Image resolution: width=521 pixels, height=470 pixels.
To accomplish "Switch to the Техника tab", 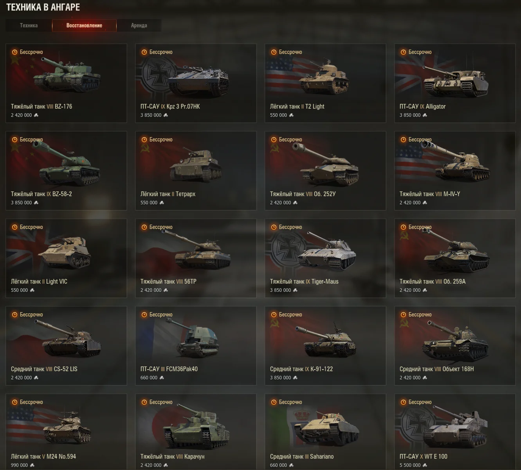I will tap(29, 25).
